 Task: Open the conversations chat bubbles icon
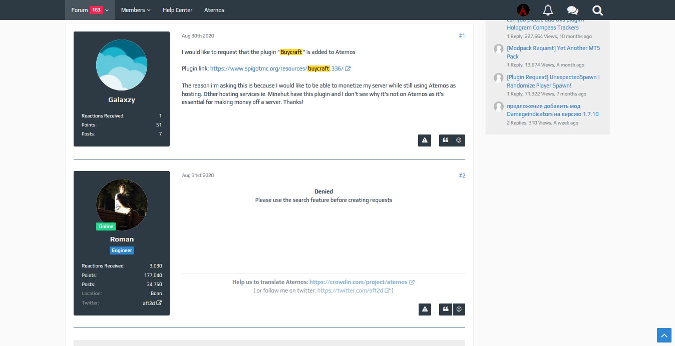tap(572, 10)
